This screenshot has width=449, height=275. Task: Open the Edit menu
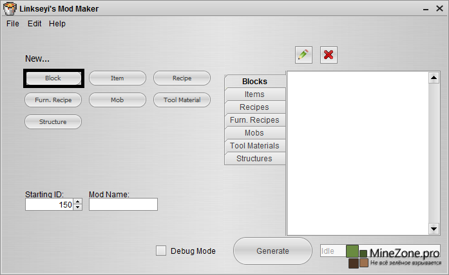click(x=34, y=24)
